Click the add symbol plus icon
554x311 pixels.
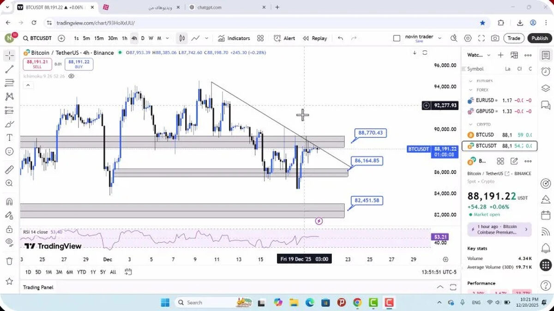61,38
